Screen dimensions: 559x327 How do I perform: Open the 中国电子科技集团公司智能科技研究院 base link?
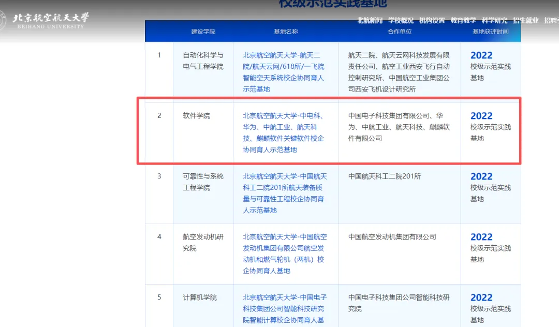[285, 308]
